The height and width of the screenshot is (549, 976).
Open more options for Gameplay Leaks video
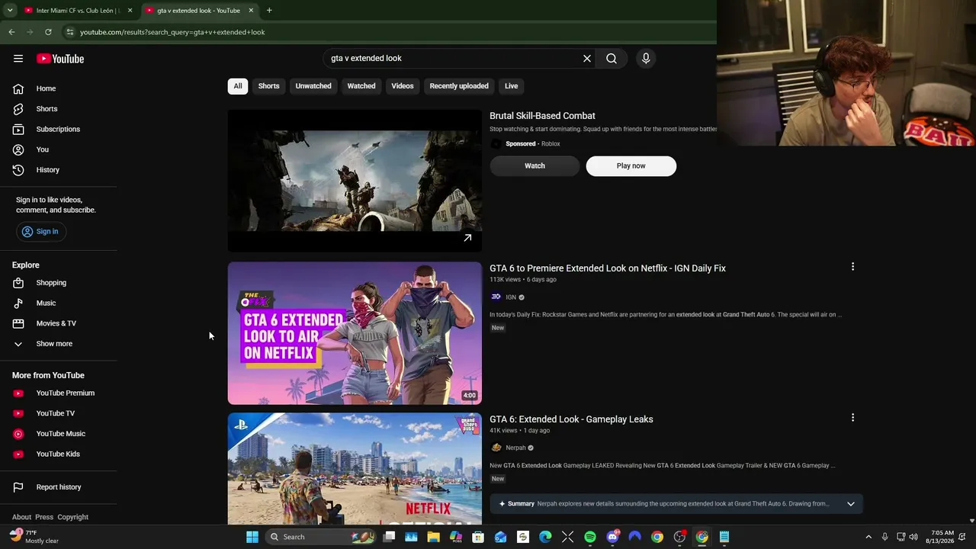(852, 418)
